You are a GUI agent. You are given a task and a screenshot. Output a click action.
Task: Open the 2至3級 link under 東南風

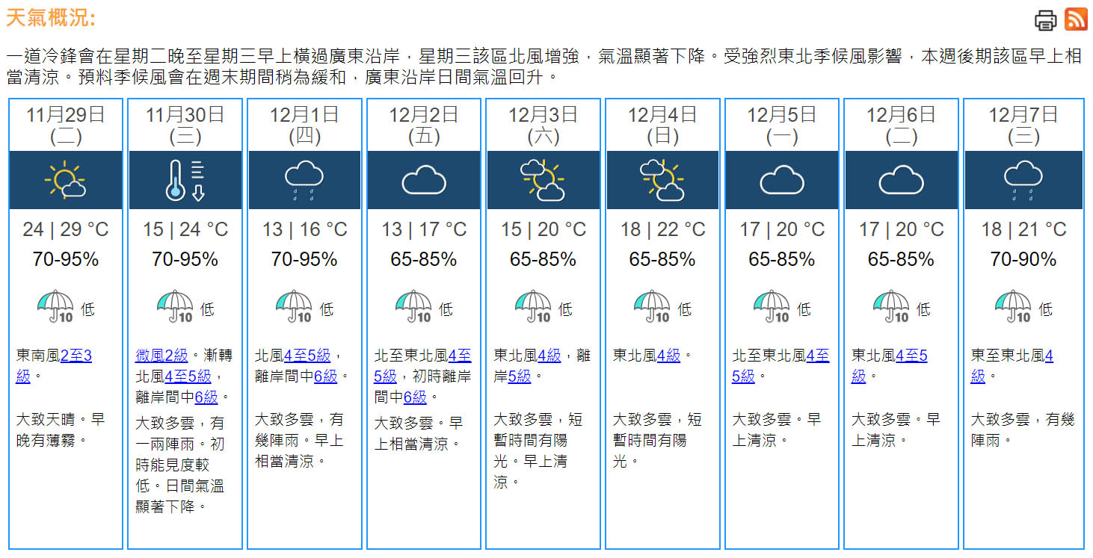(76, 356)
